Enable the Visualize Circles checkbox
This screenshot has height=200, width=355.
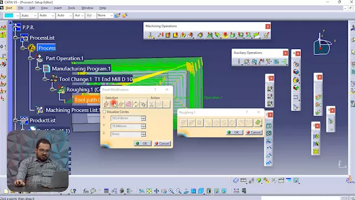(x=104, y=112)
